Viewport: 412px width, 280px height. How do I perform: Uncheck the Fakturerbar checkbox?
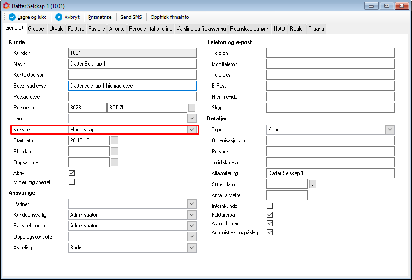click(270, 214)
